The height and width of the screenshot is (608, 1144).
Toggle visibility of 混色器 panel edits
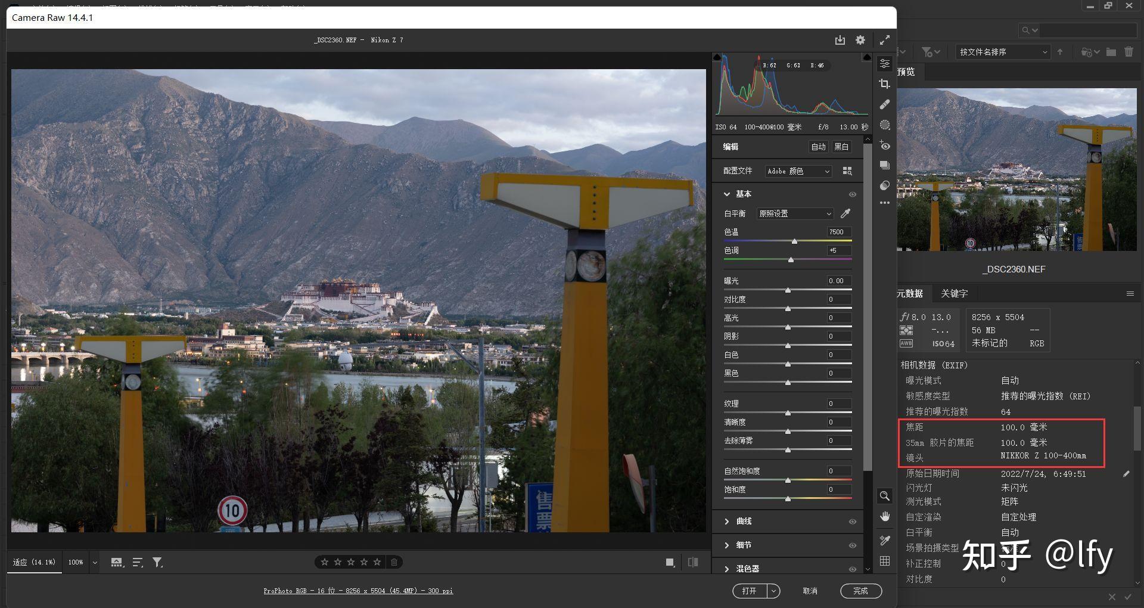(853, 569)
